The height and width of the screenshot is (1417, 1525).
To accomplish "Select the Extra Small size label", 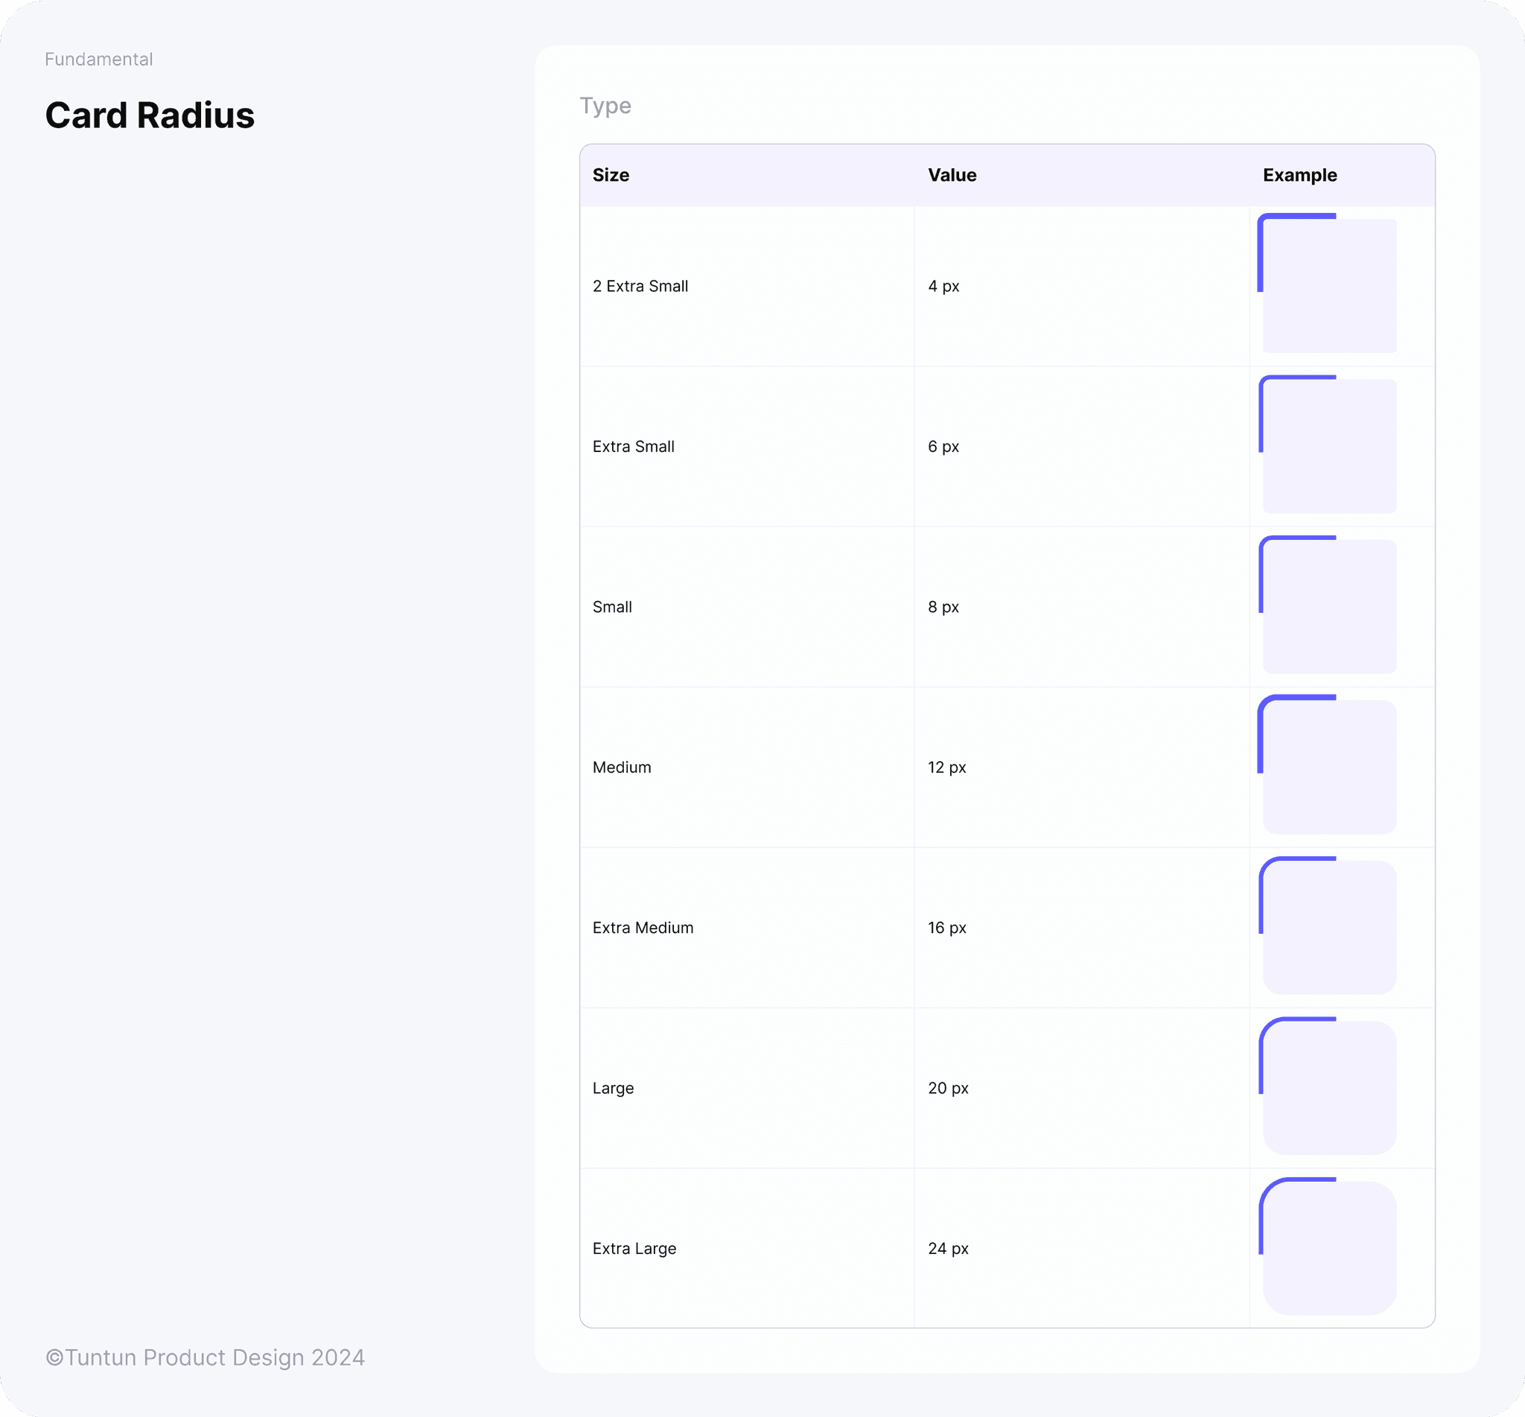I will 634,446.
